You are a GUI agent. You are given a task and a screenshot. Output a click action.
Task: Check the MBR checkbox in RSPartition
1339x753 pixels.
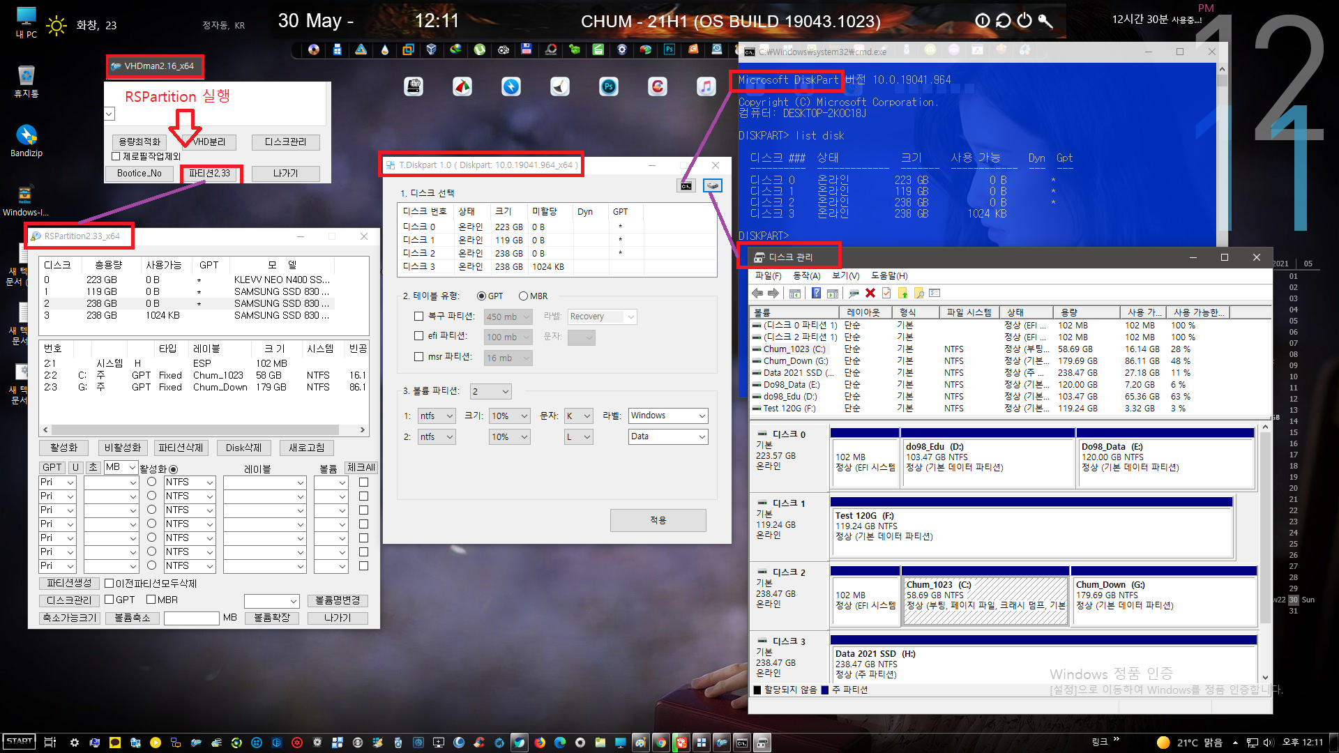tap(151, 600)
